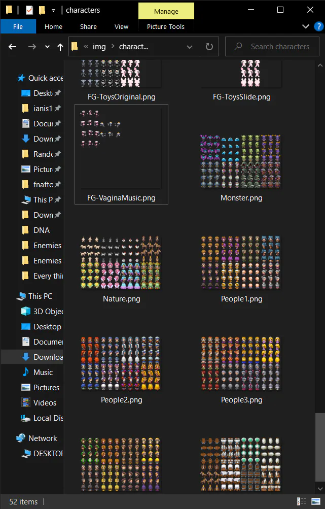Select the Nature.png thumbnail
Image resolution: width=325 pixels, height=509 pixels.
tap(121, 262)
